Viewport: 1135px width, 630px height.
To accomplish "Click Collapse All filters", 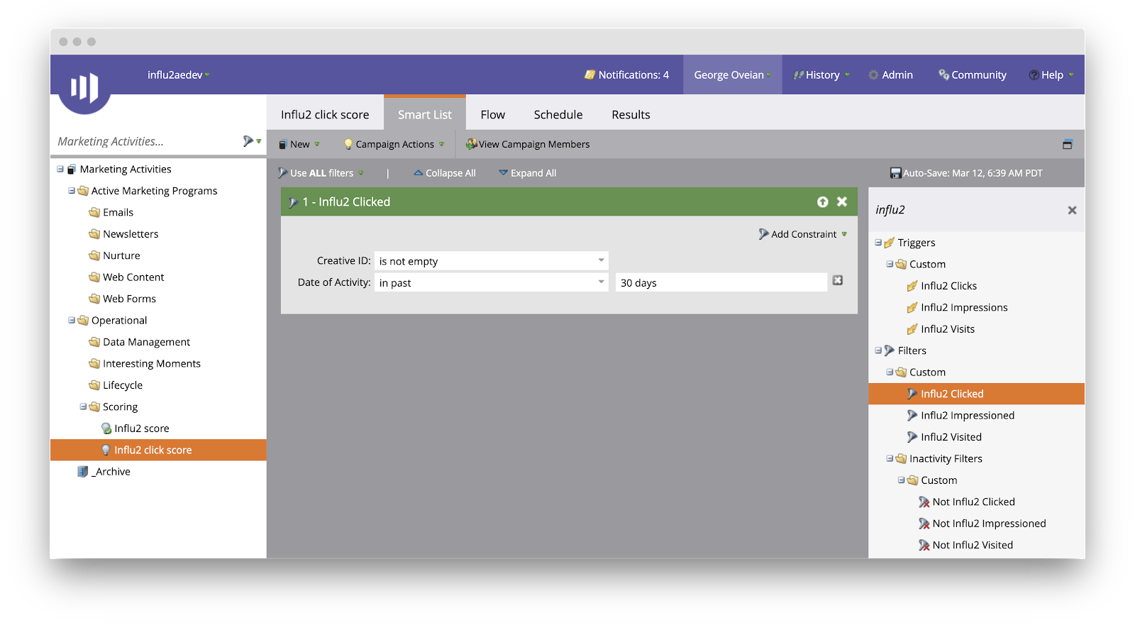I will 445,173.
